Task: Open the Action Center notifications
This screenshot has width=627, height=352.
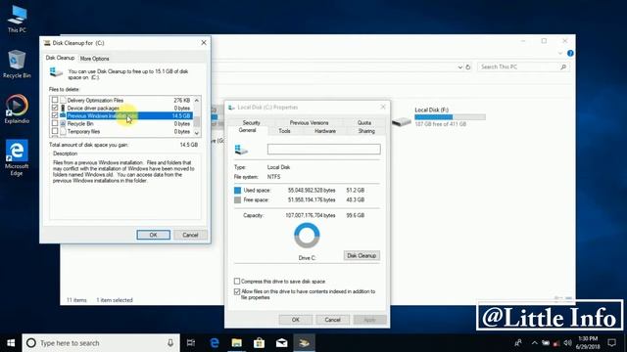Action: pos(611,343)
